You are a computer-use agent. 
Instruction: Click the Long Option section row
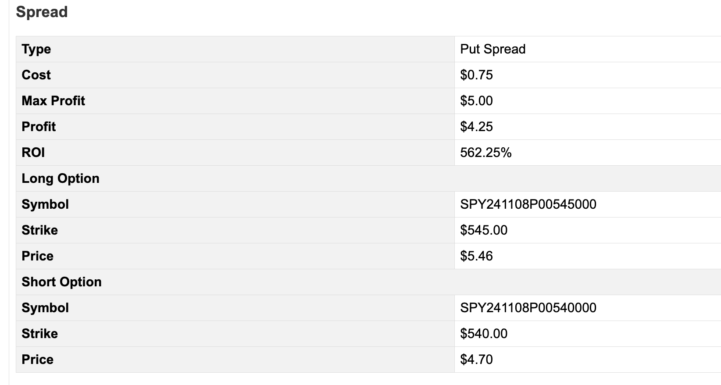(368, 178)
